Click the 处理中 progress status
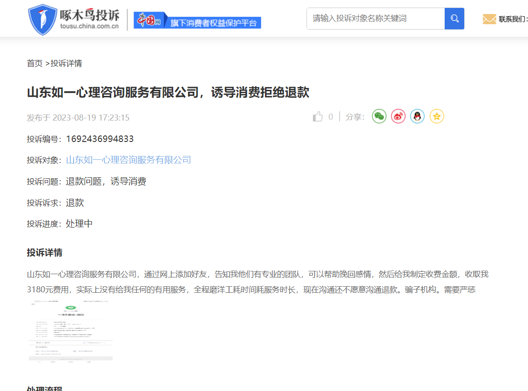The width and height of the screenshot is (528, 391). 79,223
